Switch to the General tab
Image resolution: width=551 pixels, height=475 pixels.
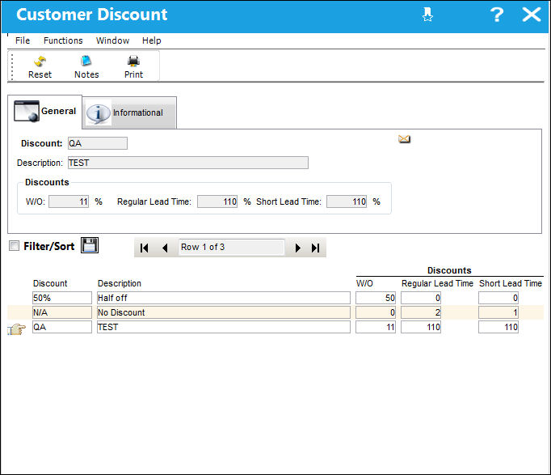pos(45,111)
